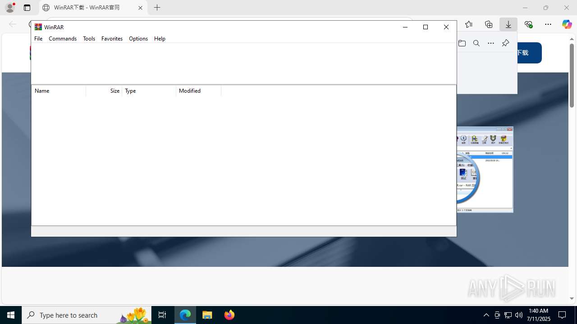Click the taskbar search box

pyautogui.click(x=87, y=315)
